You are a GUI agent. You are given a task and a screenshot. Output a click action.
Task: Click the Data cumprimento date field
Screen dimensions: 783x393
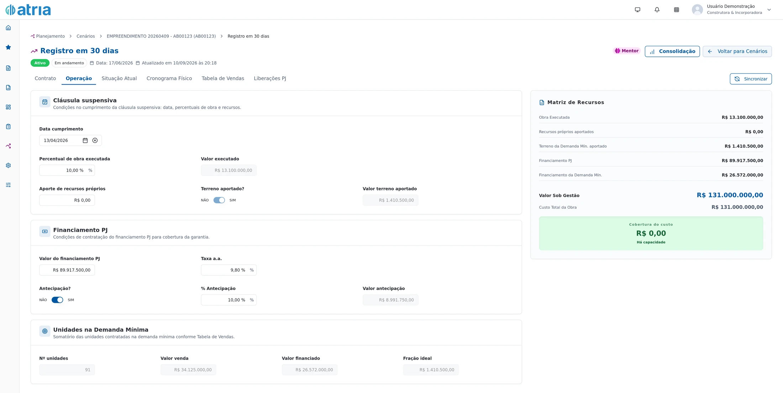70,140
